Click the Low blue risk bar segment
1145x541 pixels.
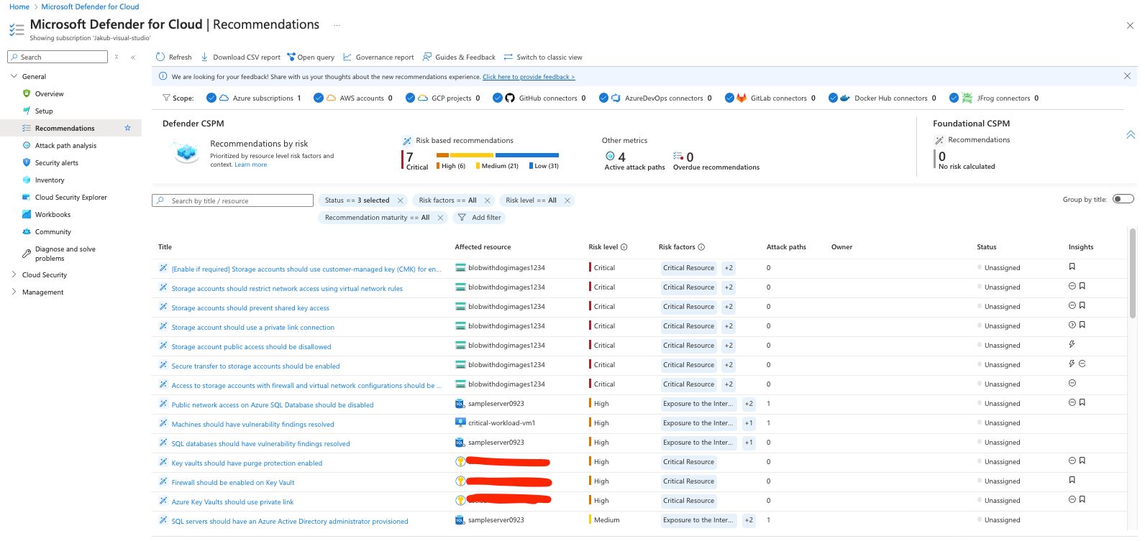click(527, 154)
